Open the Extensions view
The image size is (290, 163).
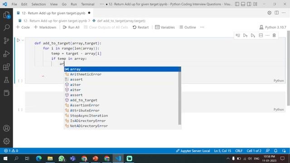point(6,67)
